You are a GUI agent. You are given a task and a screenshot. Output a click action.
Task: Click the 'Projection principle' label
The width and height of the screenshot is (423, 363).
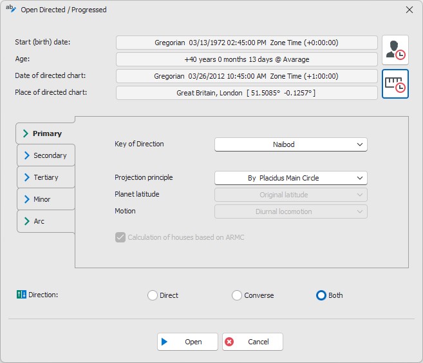[144, 177]
